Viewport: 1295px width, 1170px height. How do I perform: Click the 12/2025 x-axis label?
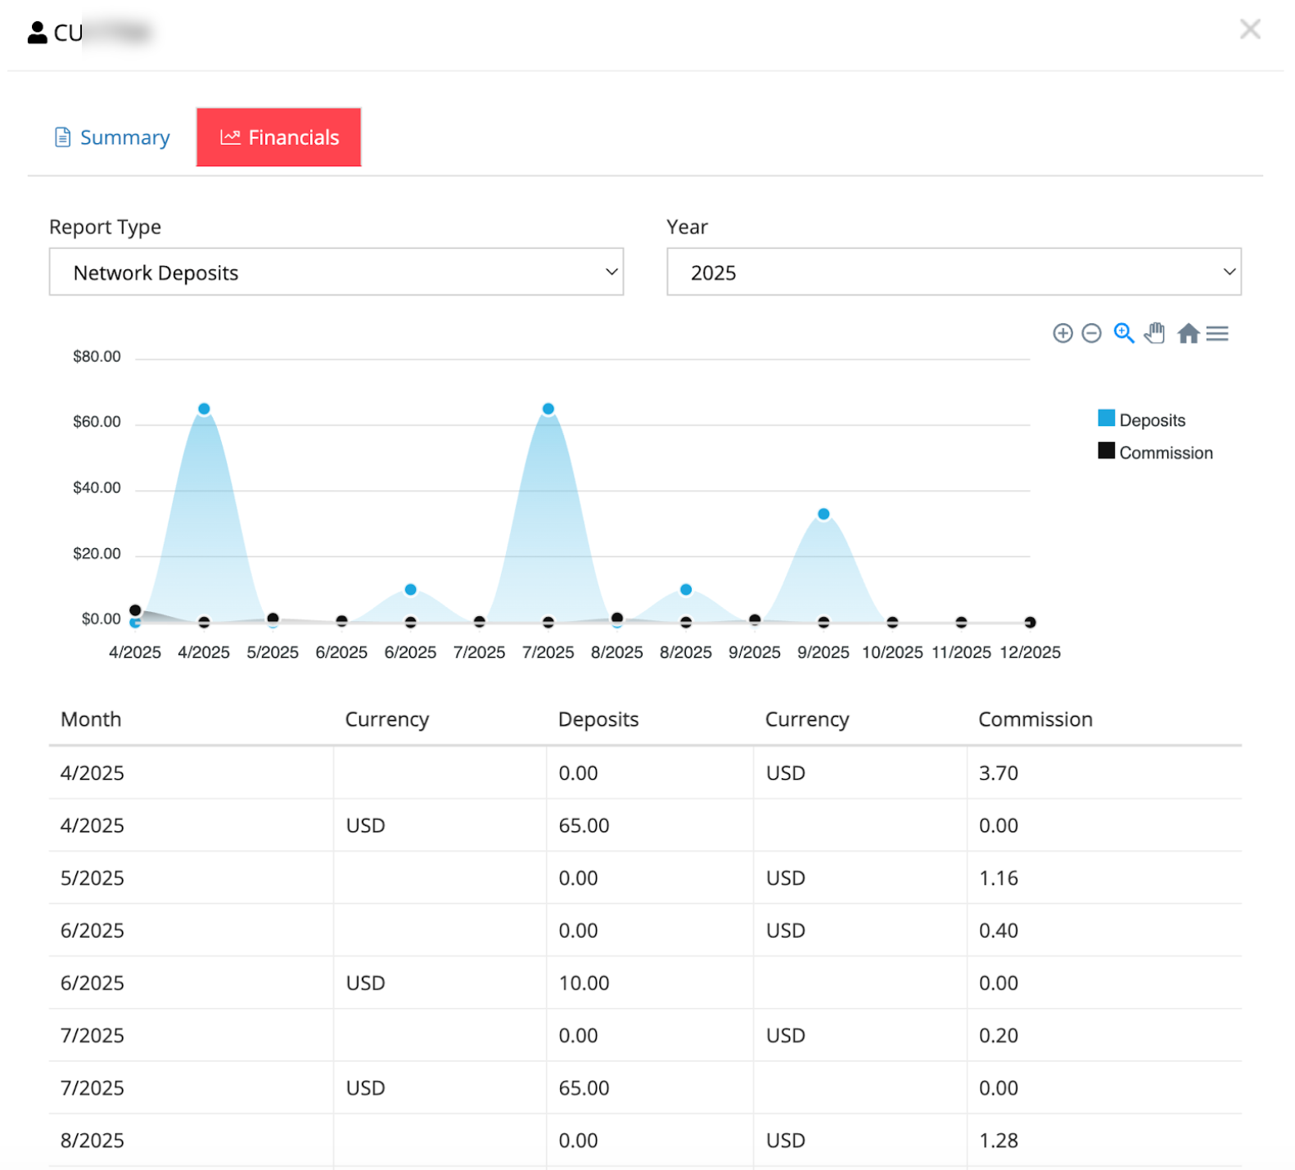pos(1030,652)
